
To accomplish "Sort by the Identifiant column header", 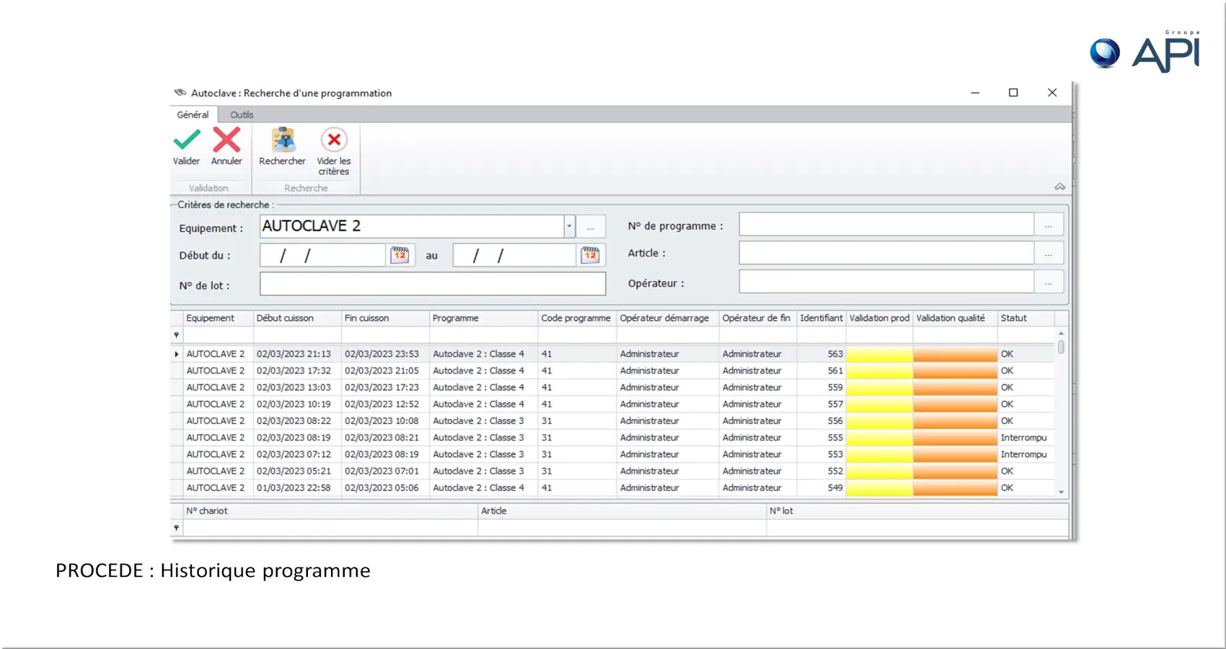I will [821, 318].
